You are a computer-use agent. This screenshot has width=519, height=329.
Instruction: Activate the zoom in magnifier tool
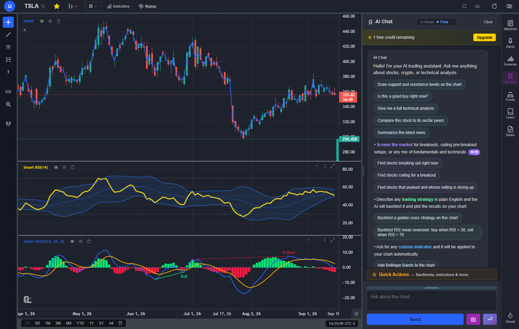pos(8,104)
